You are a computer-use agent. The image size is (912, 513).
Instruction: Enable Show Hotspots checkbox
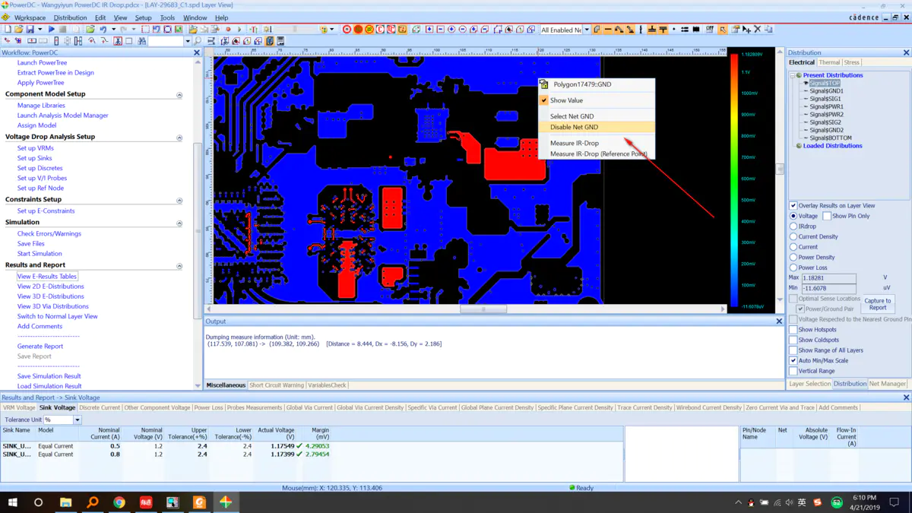(x=793, y=330)
